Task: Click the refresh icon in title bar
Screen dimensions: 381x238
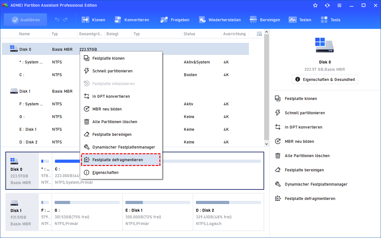Action: tap(327, 5)
